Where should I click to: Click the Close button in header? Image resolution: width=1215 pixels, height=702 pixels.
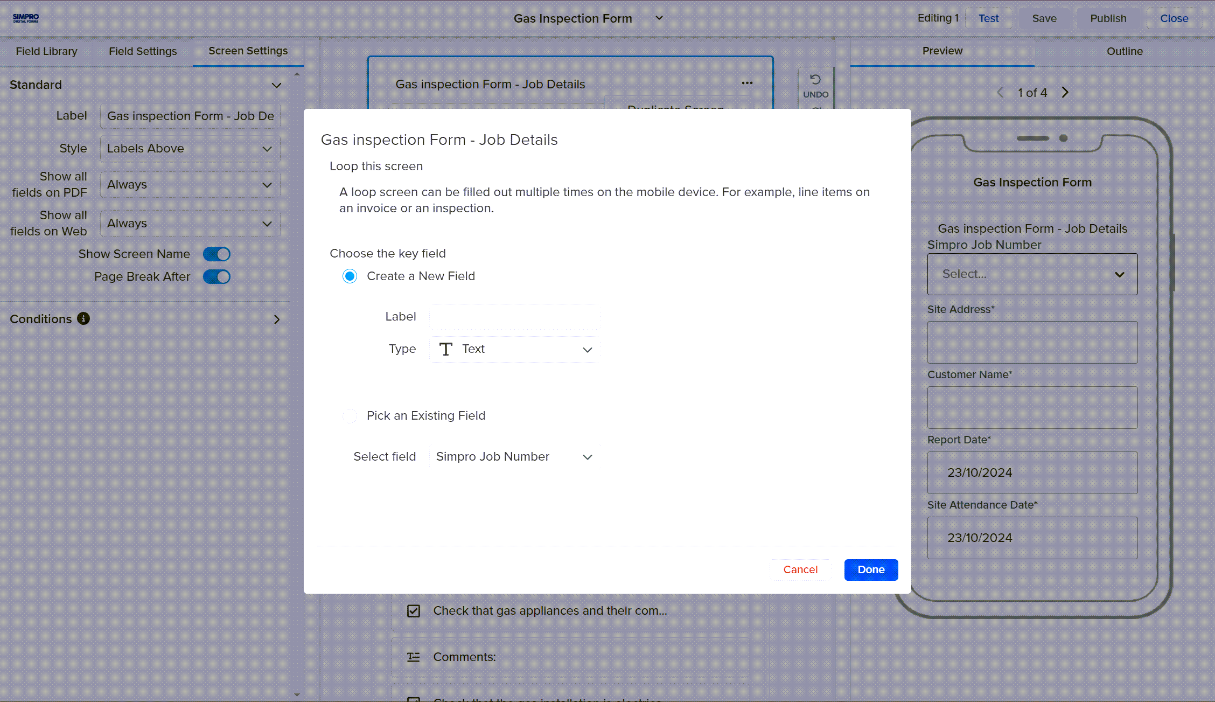tap(1174, 18)
